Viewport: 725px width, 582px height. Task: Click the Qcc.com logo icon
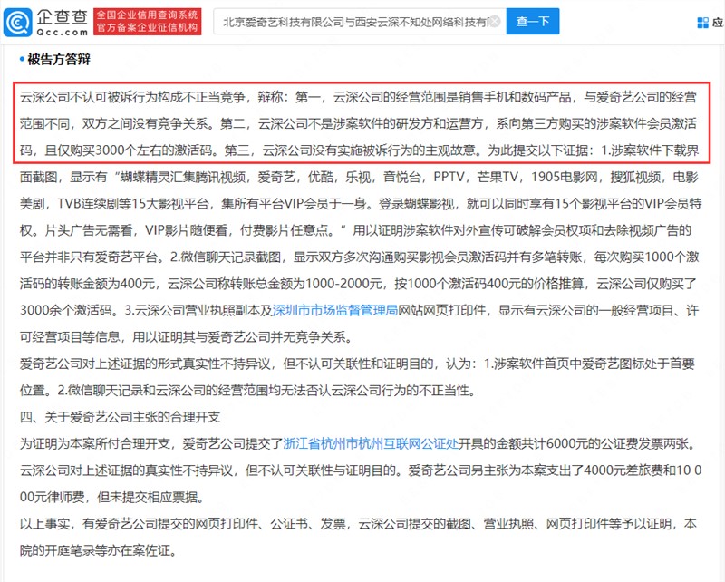[17, 22]
